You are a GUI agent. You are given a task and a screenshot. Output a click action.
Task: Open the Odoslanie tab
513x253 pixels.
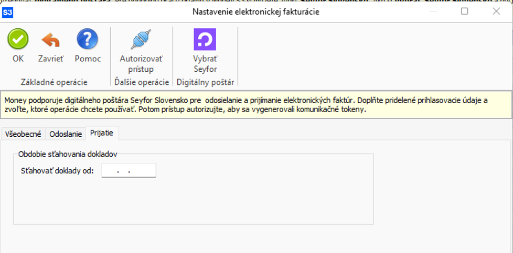pyautogui.click(x=66, y=134)
